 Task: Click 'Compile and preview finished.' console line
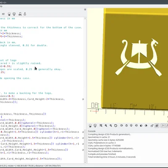102,154
